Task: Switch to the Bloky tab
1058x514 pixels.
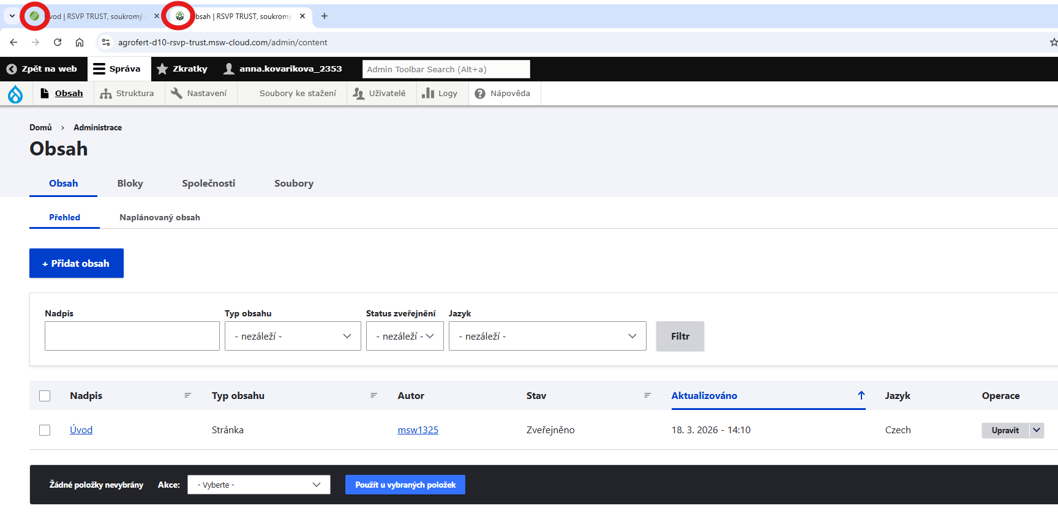Action: [130, 184]
